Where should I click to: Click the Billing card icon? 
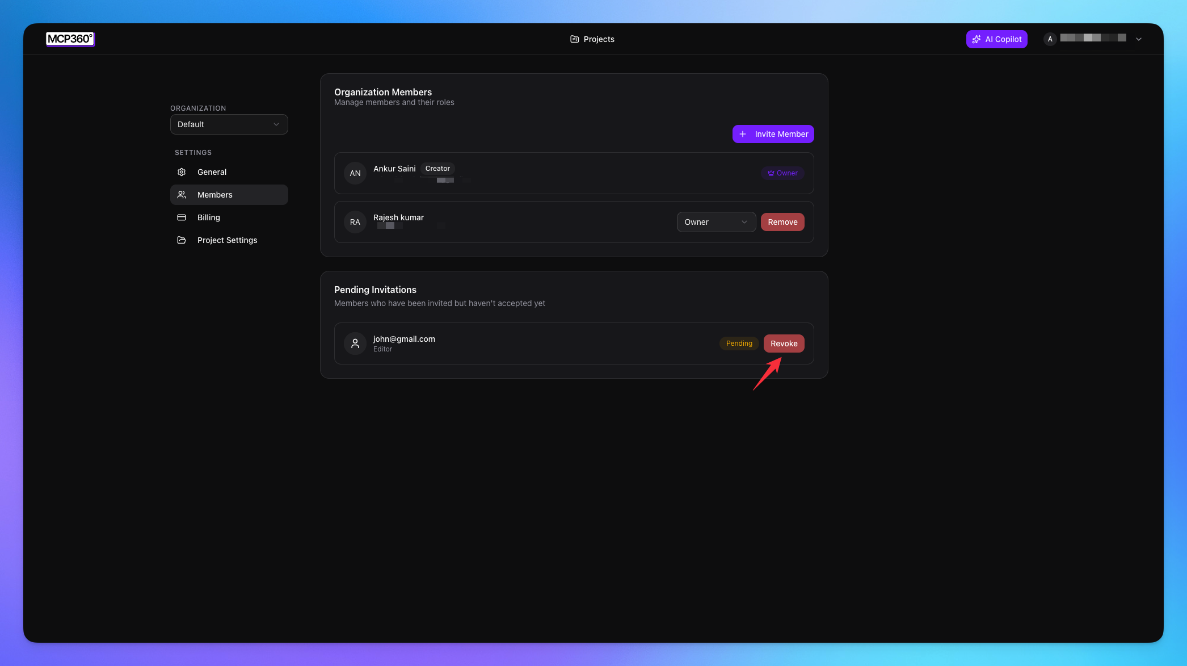182,217
